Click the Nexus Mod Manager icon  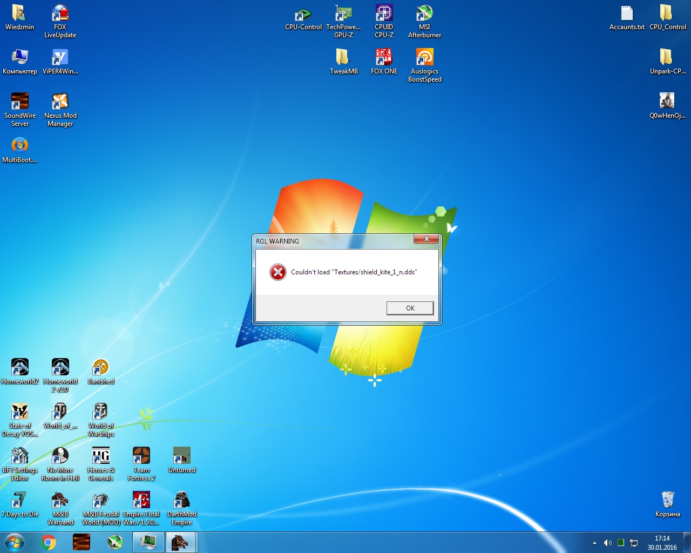click(x=60, y=103)
